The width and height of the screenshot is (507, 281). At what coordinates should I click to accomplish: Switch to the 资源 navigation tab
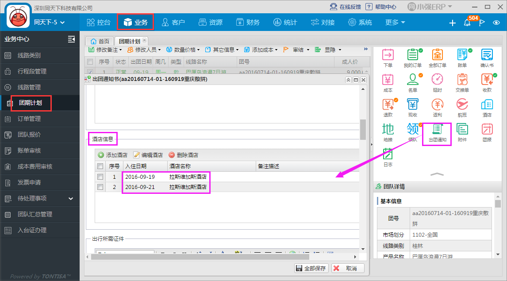coord(211,22)
